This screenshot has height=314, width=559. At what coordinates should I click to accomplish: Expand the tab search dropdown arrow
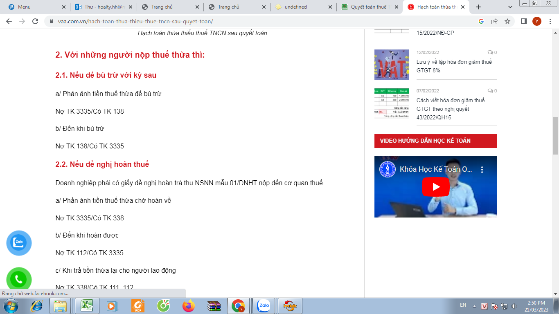(510, 7)
